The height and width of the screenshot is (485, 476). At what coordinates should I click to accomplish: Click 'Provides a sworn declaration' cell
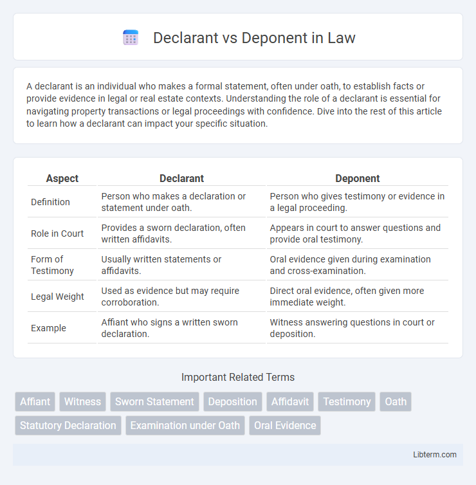tap(181, 233)
